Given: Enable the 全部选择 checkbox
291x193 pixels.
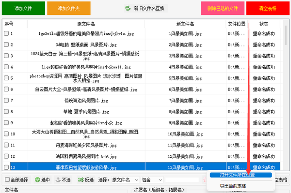Looking at the screenshot, I should coord(7,179).
